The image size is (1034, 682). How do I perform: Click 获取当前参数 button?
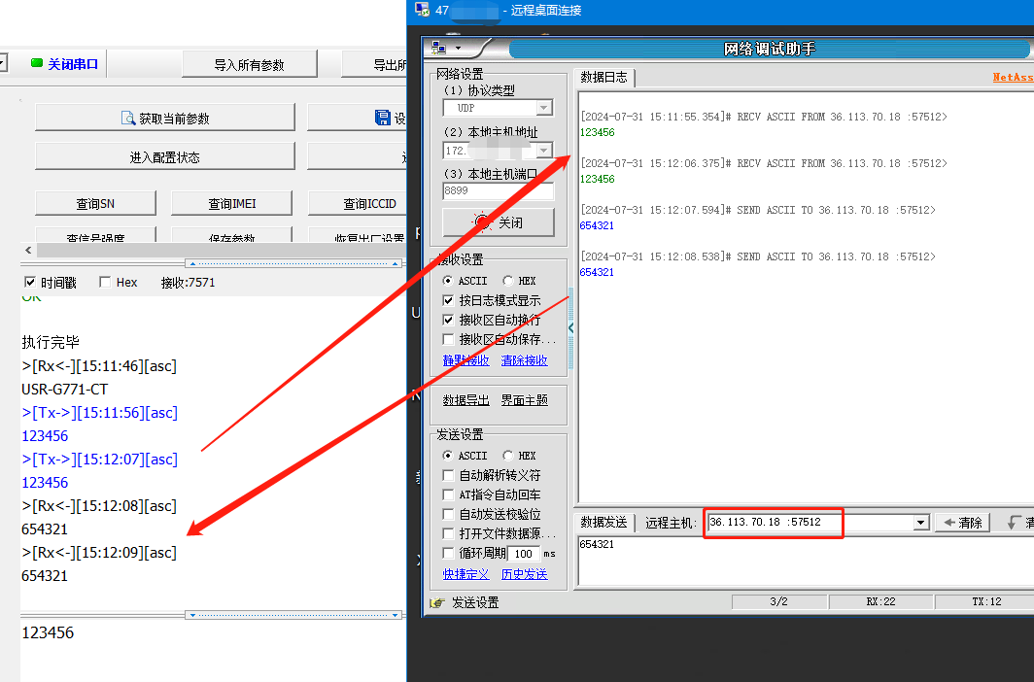(x=165, y=118)
